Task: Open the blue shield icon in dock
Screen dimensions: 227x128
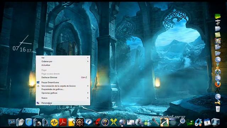Action: click(x=29, y=122)
